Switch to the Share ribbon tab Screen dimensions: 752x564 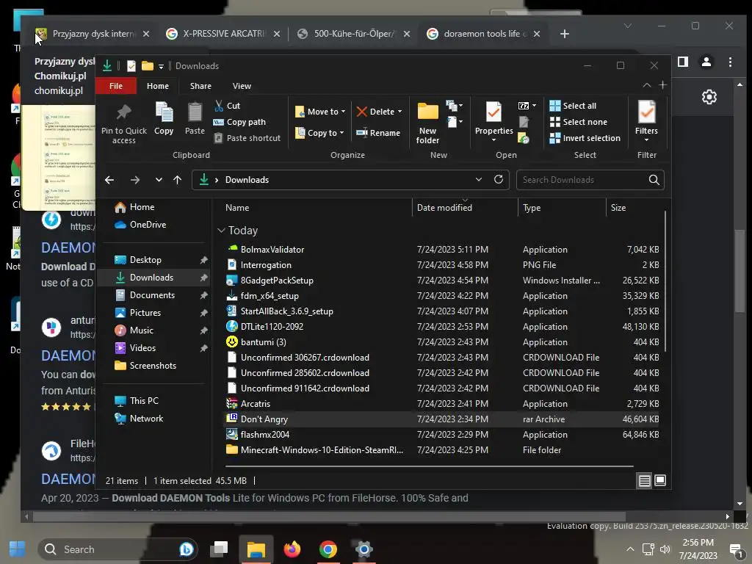coord(200,86)
